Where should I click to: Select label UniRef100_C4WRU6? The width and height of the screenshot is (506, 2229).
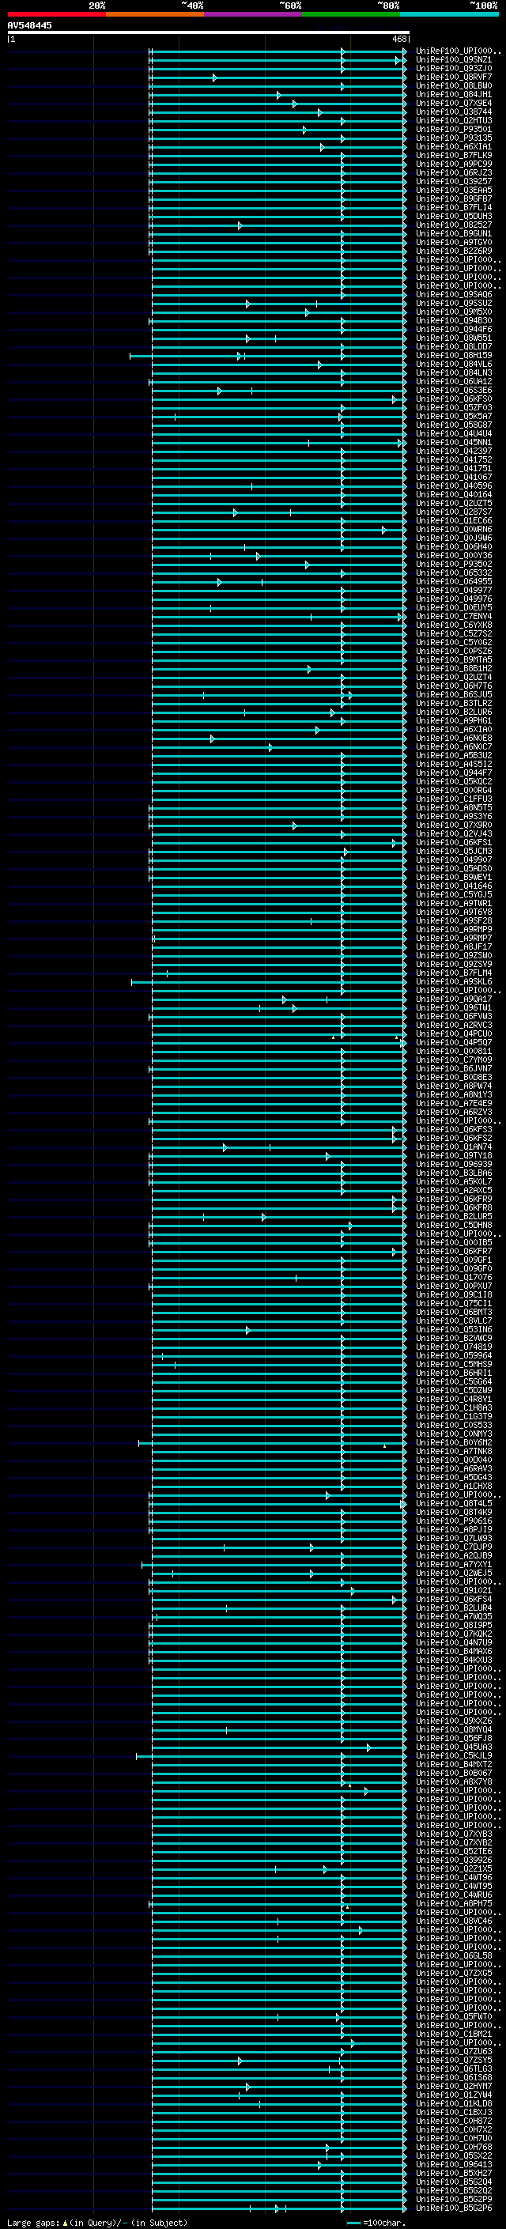[454, 1895]
